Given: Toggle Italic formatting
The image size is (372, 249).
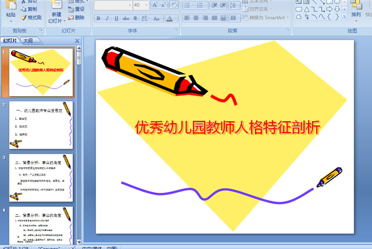Looking at the screenshot, I should [x=107, y=19].
